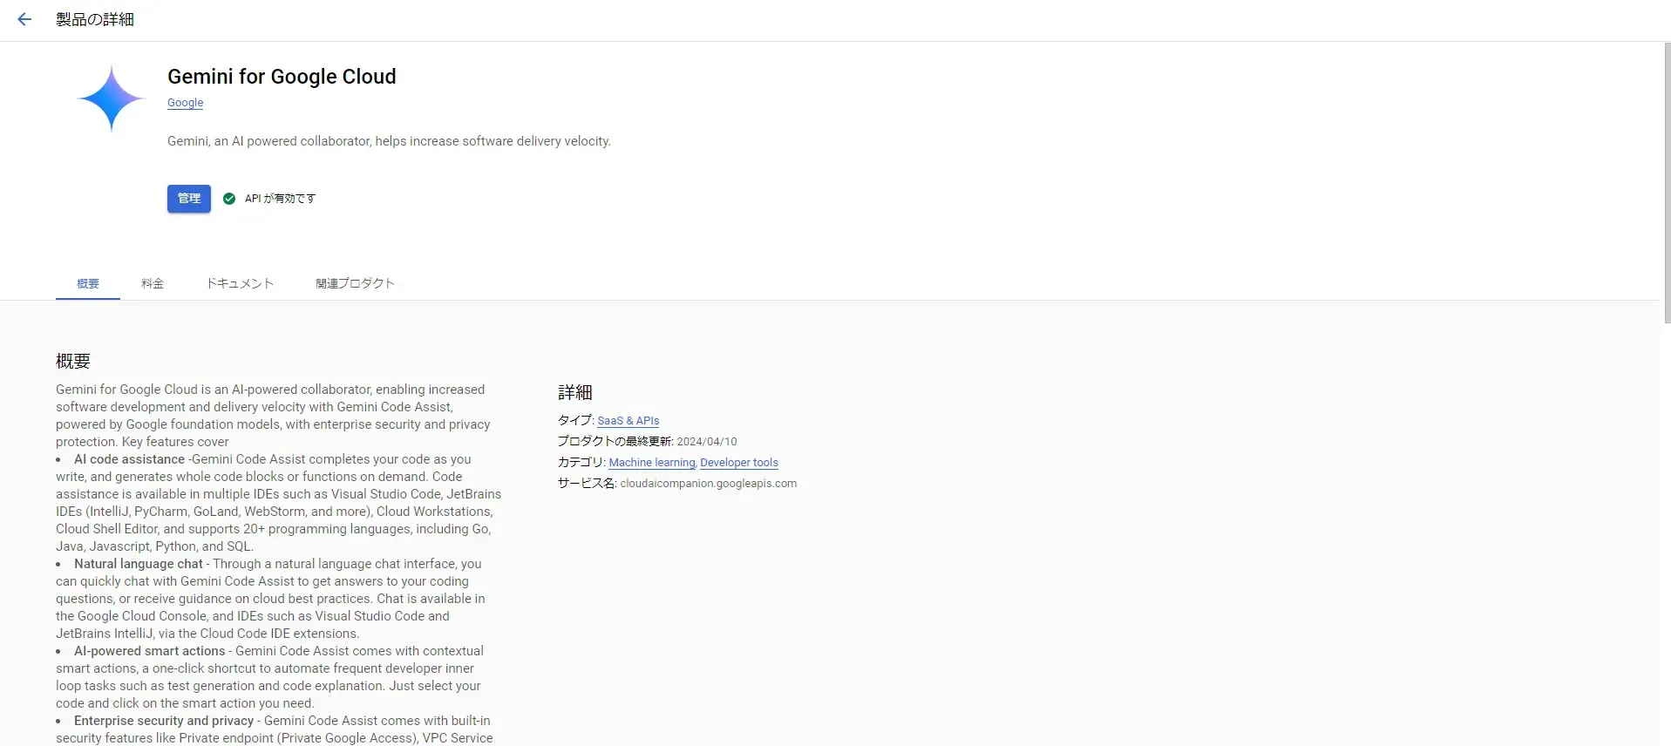Image resolution: width=1671 pixels, height=746 pixels.
Task: Follow the Developer tools category link
Action: 739,463
